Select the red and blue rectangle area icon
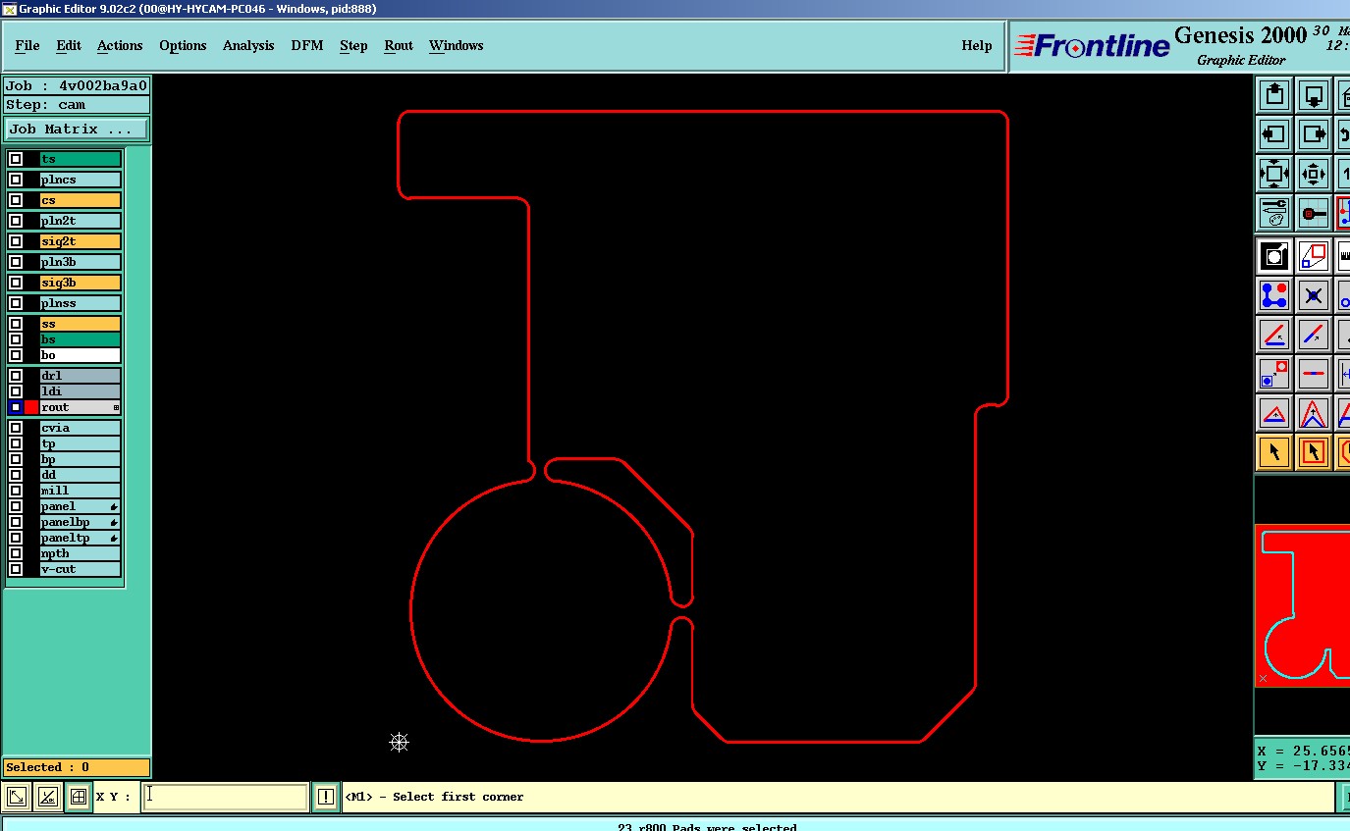This screenshot has height=831, width=1350. [1314, 256]
